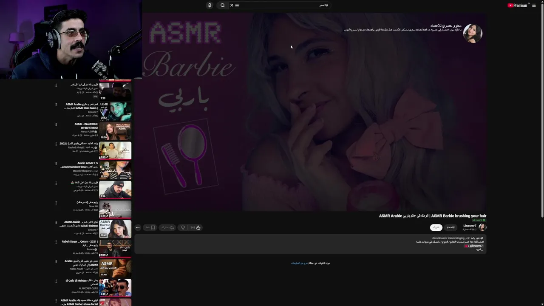Open options for the 7:39 sidebar video
Image resolution: width=544 pixels, height=306 pixels.
pyautogui.click(x=56, y=85)
